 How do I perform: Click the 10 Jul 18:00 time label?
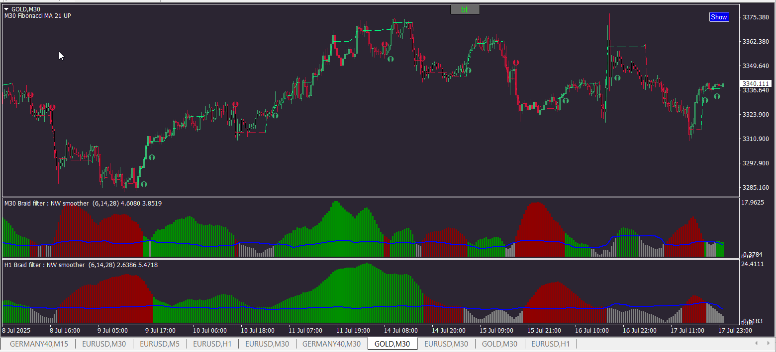coord(258,330)
